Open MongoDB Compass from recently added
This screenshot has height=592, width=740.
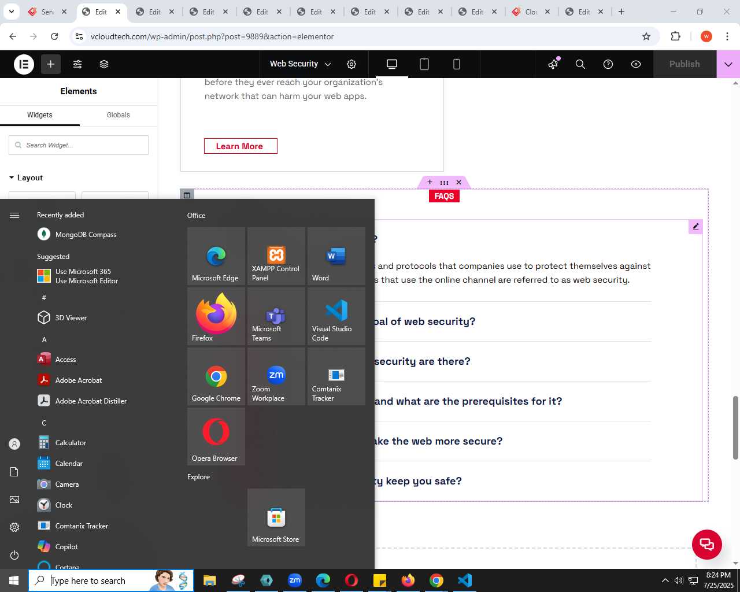point(86,234)
